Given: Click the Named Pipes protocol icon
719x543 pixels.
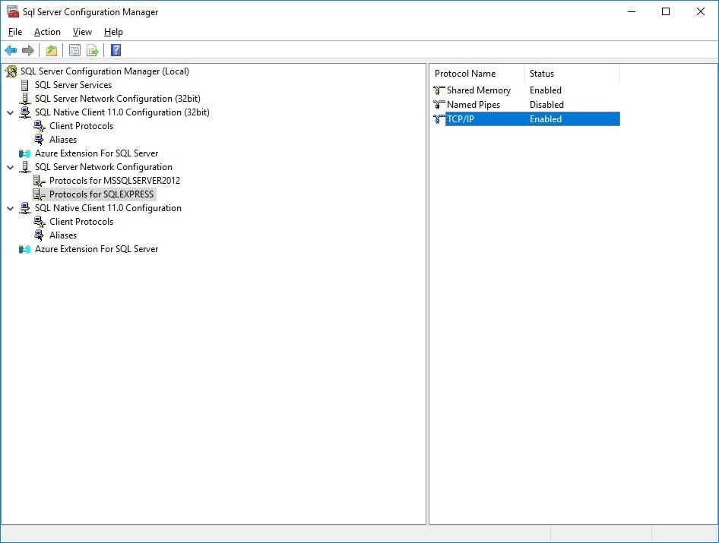Looking at the screenshot, I should tap(439, 105).
